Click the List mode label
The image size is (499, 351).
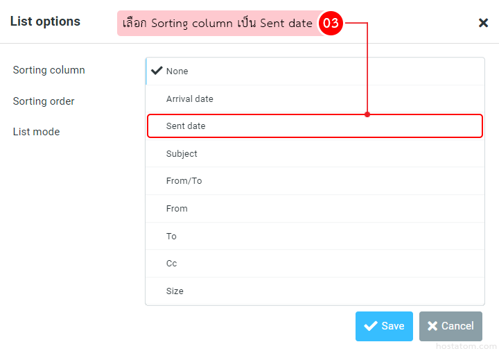(x=36, y=132)
